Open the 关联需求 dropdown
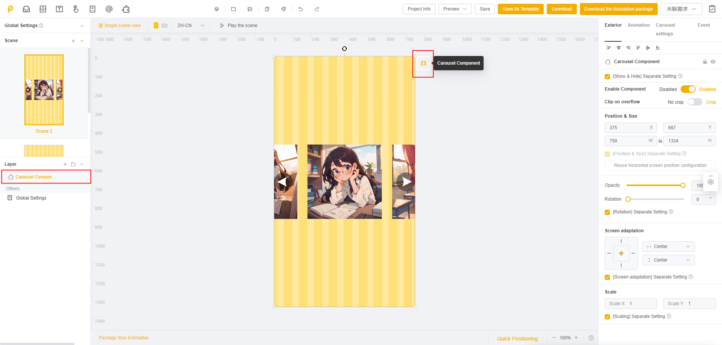Viewport: 722px width, 345px height. (x=681, y=9)
